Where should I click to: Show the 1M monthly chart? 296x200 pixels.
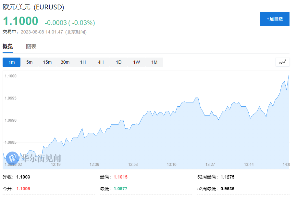tap(154, 62)
